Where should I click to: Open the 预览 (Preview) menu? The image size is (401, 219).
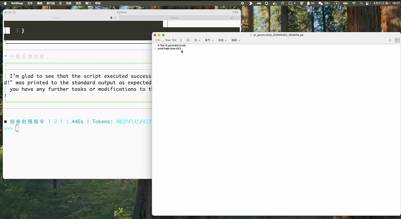78,3
